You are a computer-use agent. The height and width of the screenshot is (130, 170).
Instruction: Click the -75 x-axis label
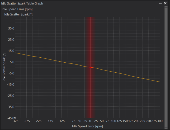click(x=73, y=121)
